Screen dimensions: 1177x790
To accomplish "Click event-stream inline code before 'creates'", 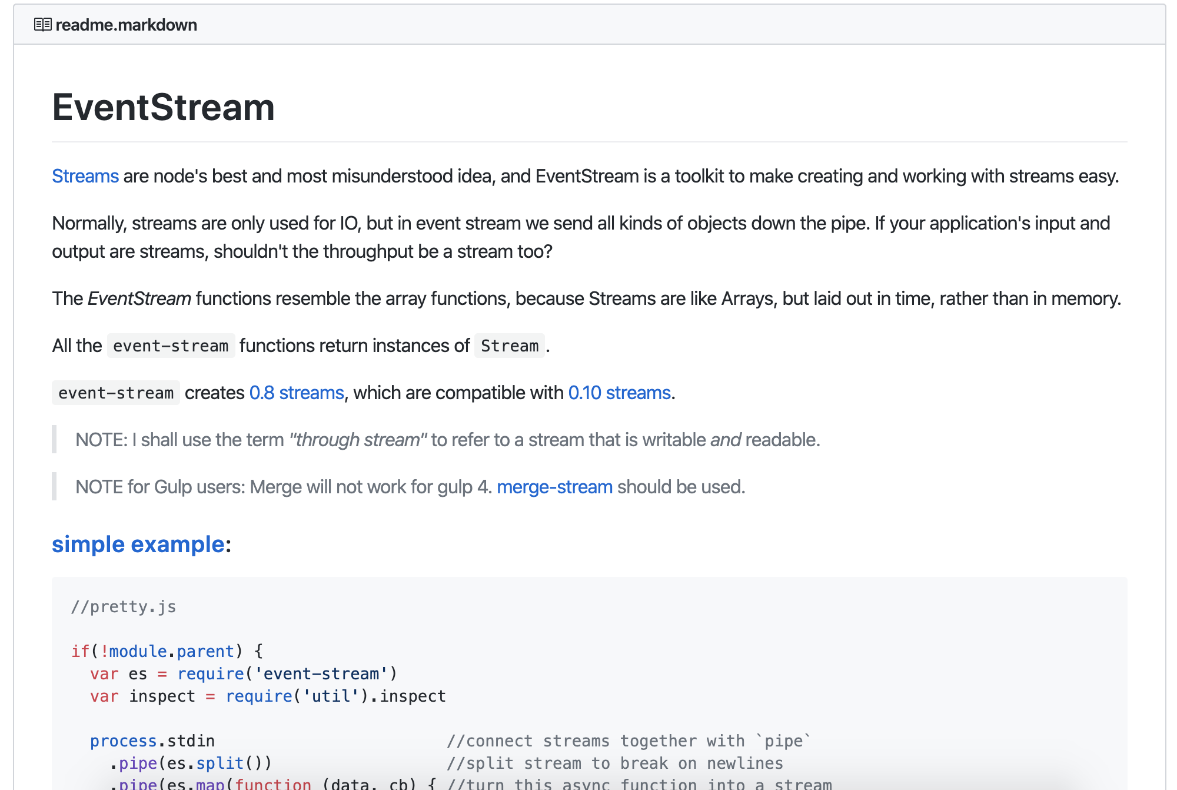I will [x=116, y=393].
